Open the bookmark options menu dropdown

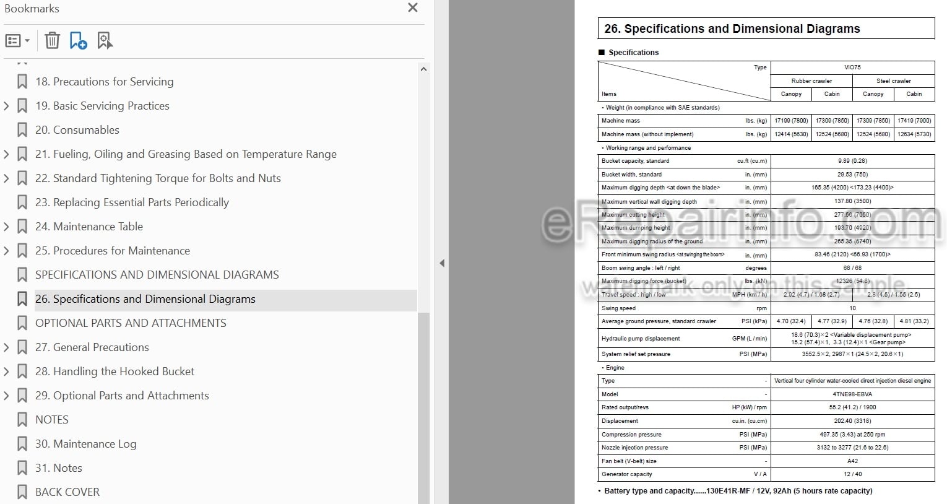(17, 41)
